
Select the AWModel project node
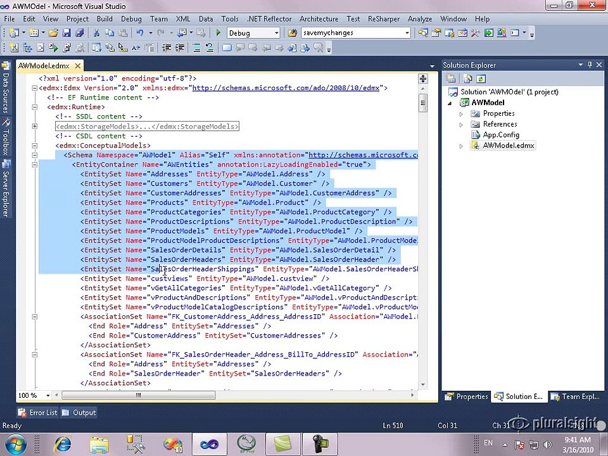point(488,103)
